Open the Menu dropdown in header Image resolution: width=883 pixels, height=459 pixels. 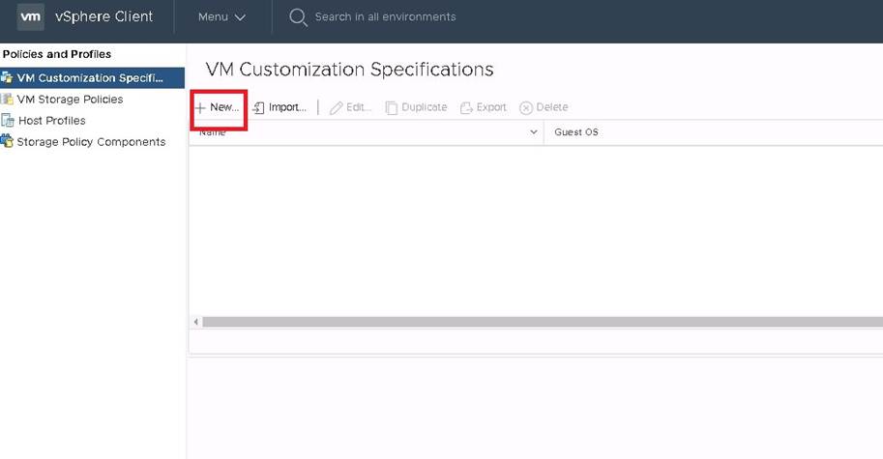click(x=221, y=16)
